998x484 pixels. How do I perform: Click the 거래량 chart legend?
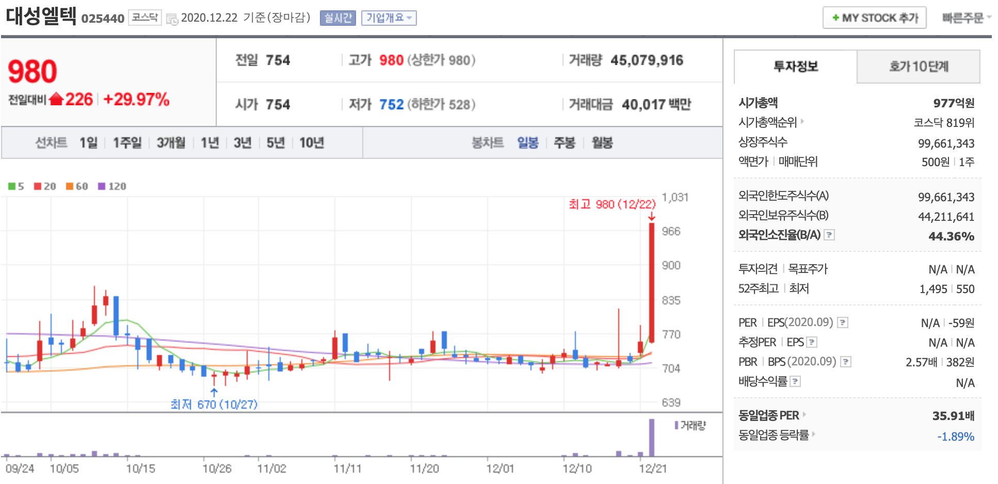(x=690, y=425)
